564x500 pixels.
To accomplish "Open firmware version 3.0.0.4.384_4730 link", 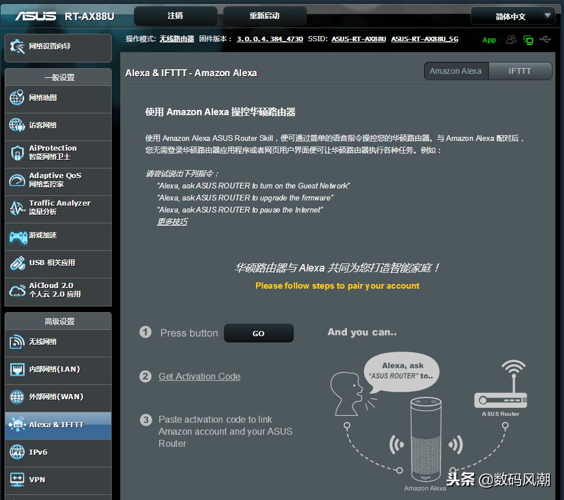I will coord(270,39).
